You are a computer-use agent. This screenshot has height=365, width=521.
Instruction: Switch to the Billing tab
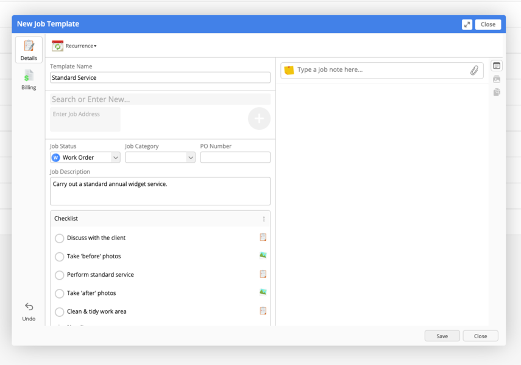click(29, 80)
